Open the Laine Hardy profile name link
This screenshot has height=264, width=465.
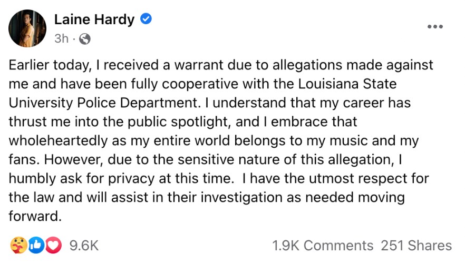94,19
